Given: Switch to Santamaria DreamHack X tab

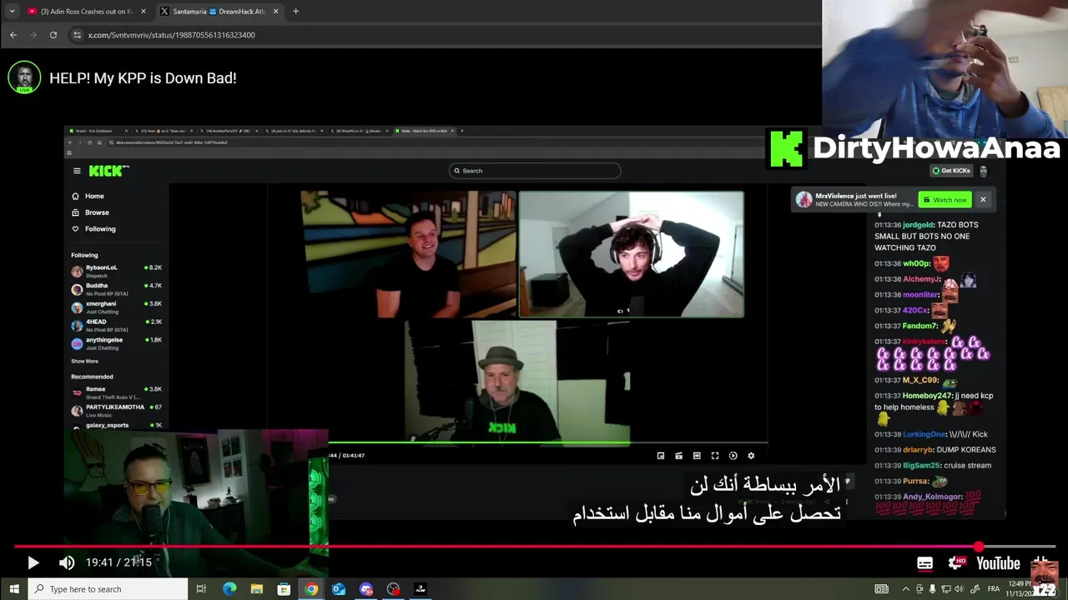Looking at the screenshot, I should 219,12.
